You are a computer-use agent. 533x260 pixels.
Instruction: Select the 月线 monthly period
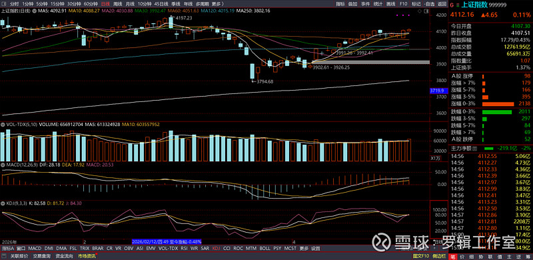click(130, 4)
